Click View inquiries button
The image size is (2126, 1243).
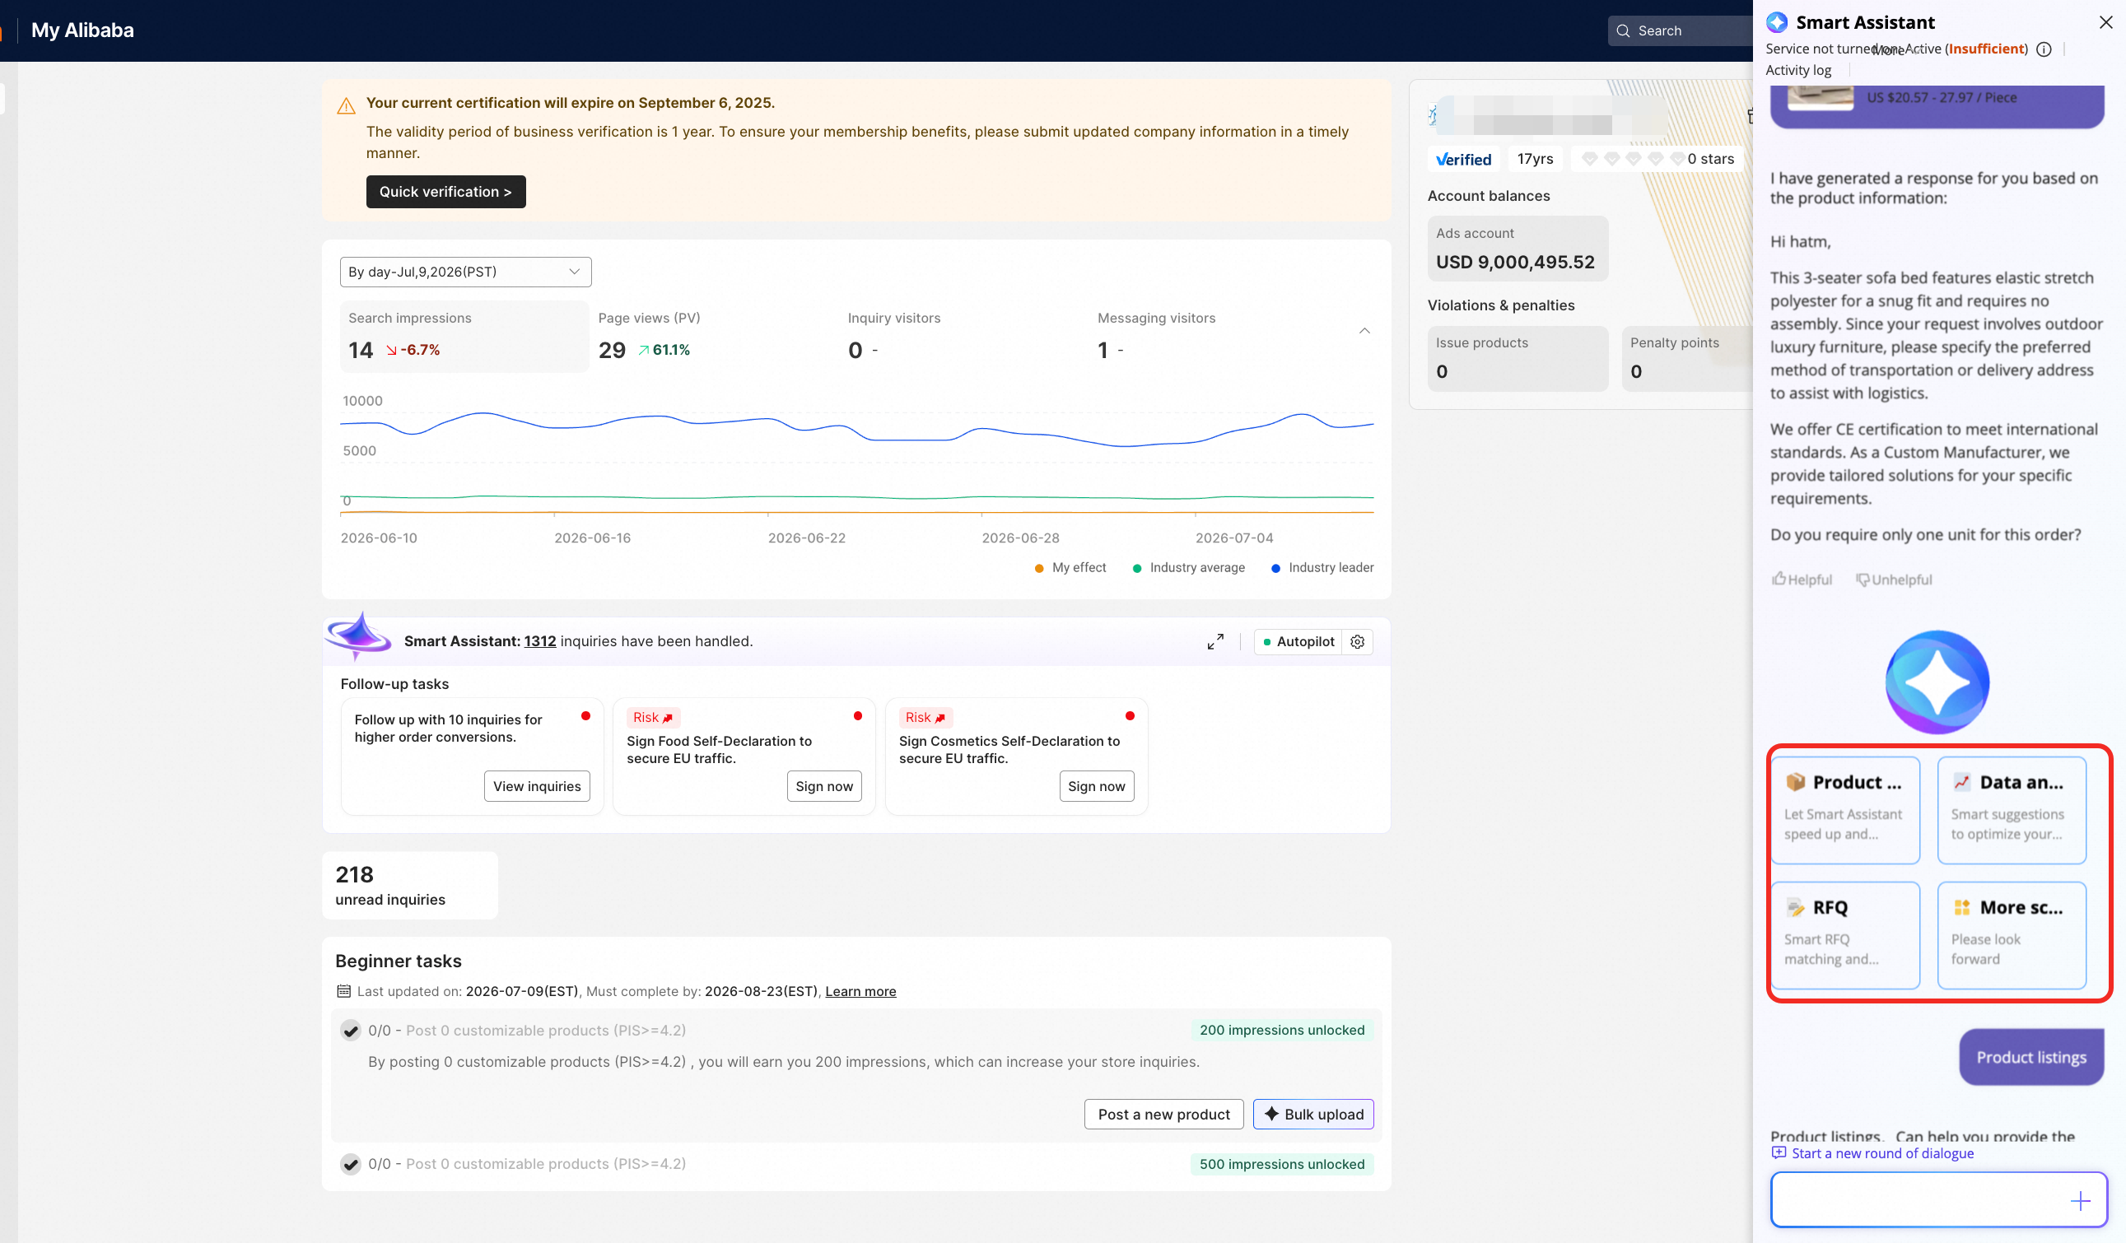[537, 786]
